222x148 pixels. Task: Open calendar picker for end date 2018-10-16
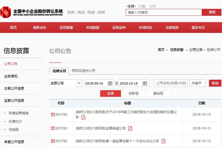[145, 83]
